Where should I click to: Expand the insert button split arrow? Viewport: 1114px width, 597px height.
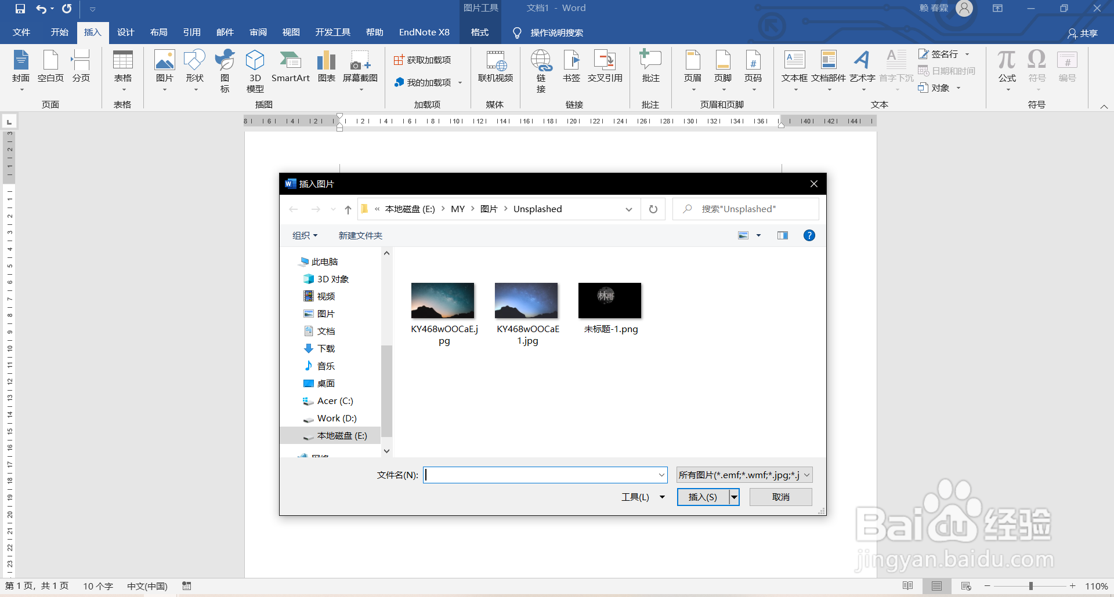(735, 497)
